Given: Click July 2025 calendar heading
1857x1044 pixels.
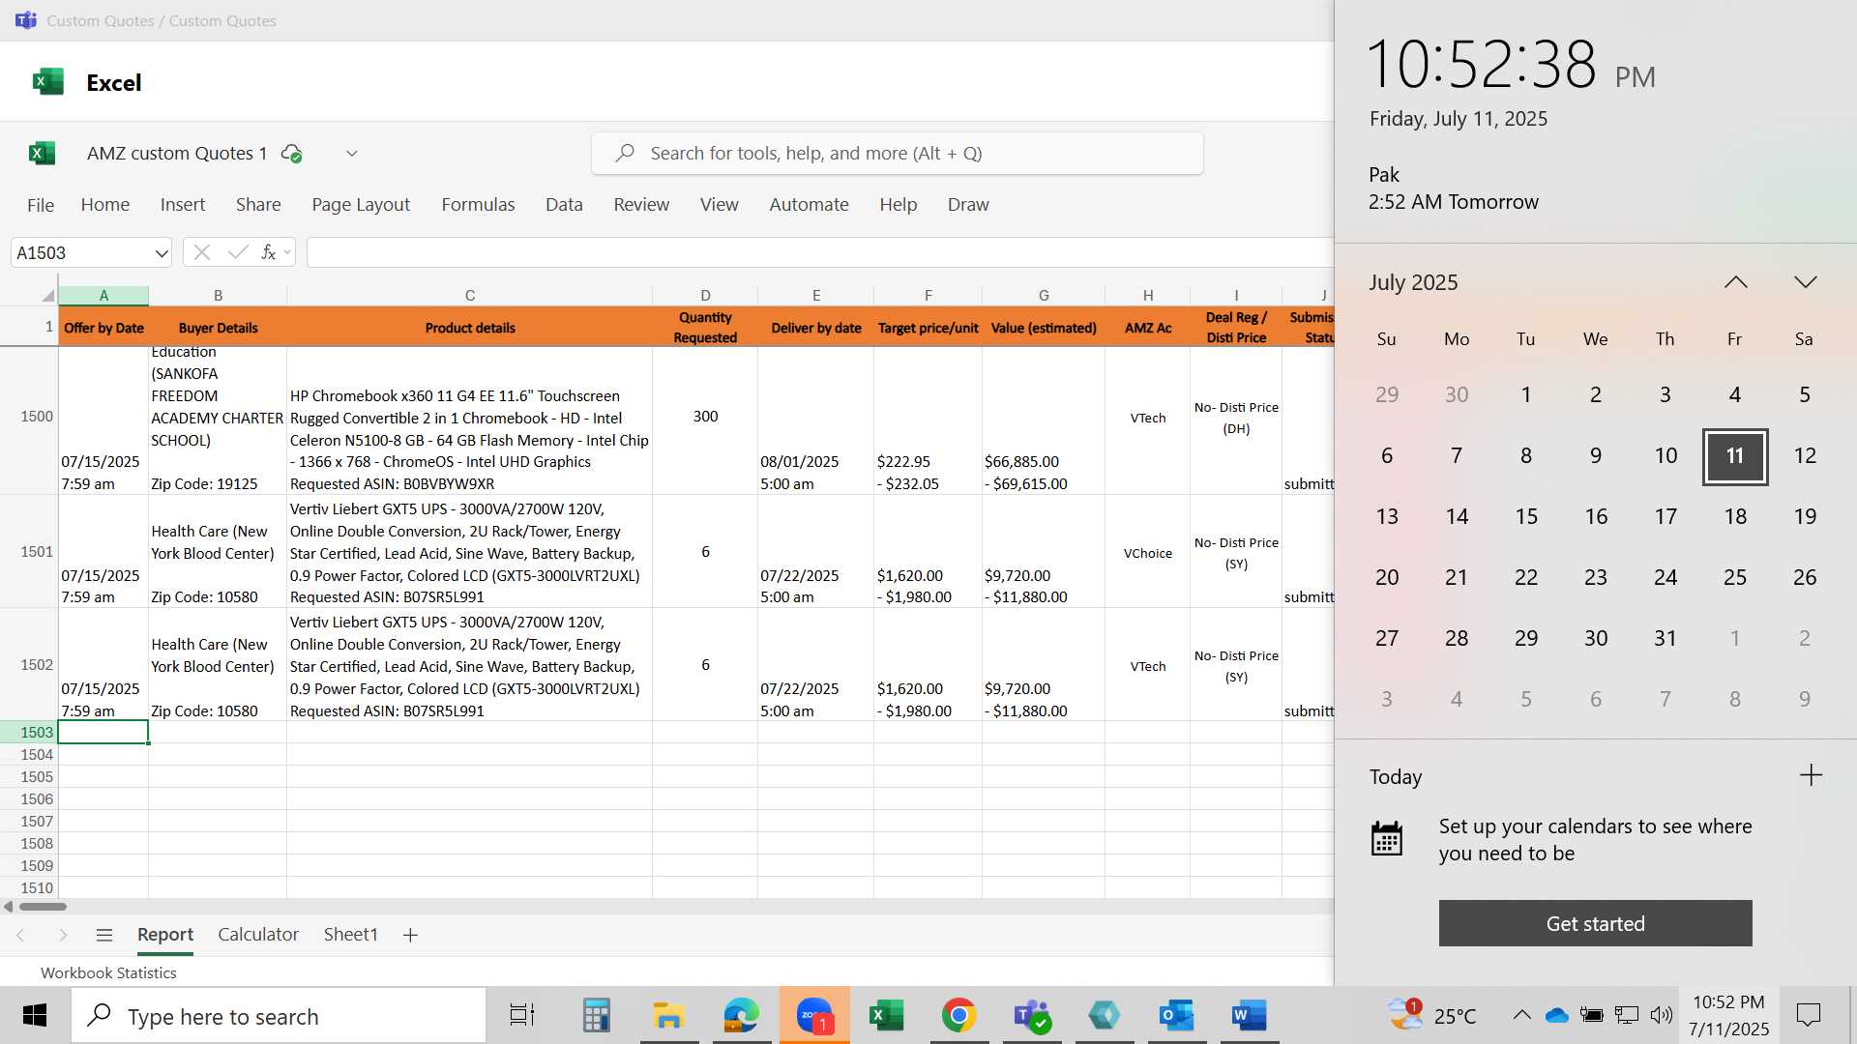Looking at the screenshot, I should click(x=1413, y=282).
